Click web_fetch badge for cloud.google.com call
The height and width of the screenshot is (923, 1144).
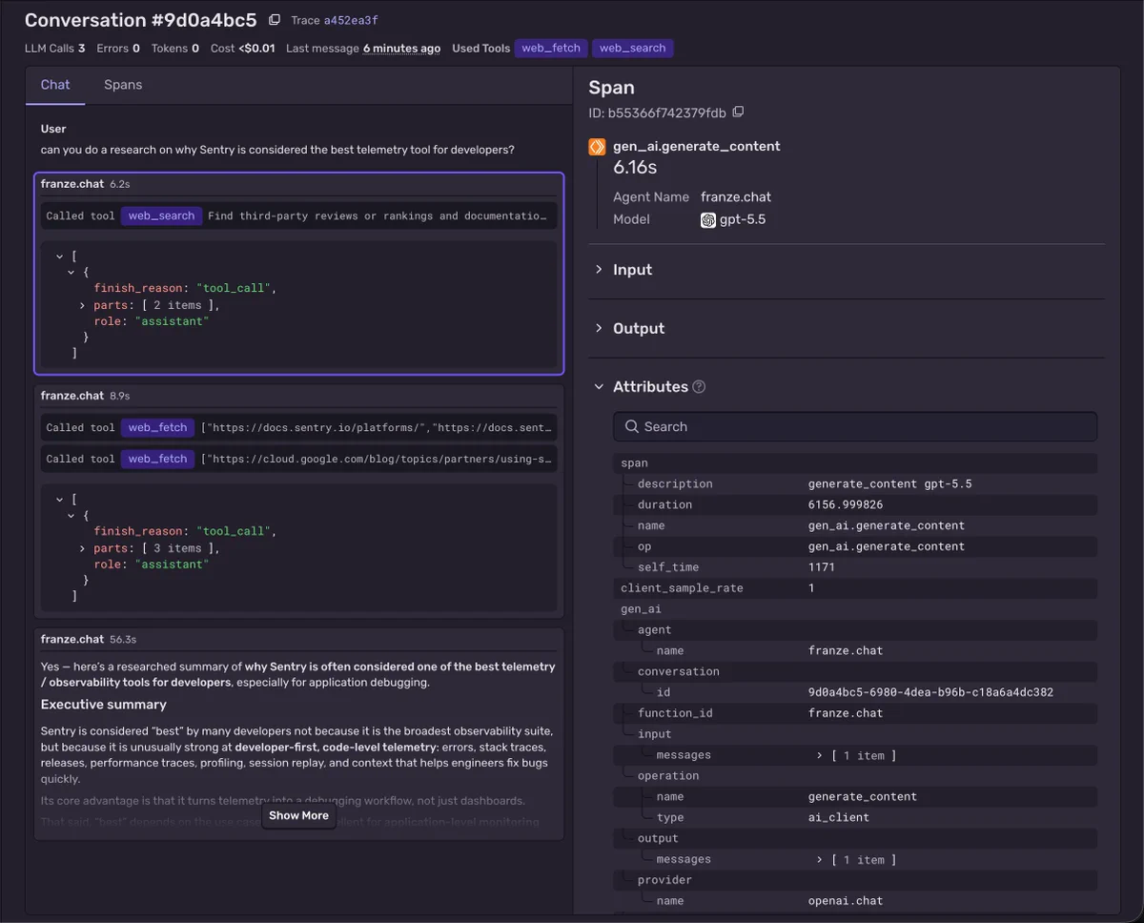tap(157, 459)
